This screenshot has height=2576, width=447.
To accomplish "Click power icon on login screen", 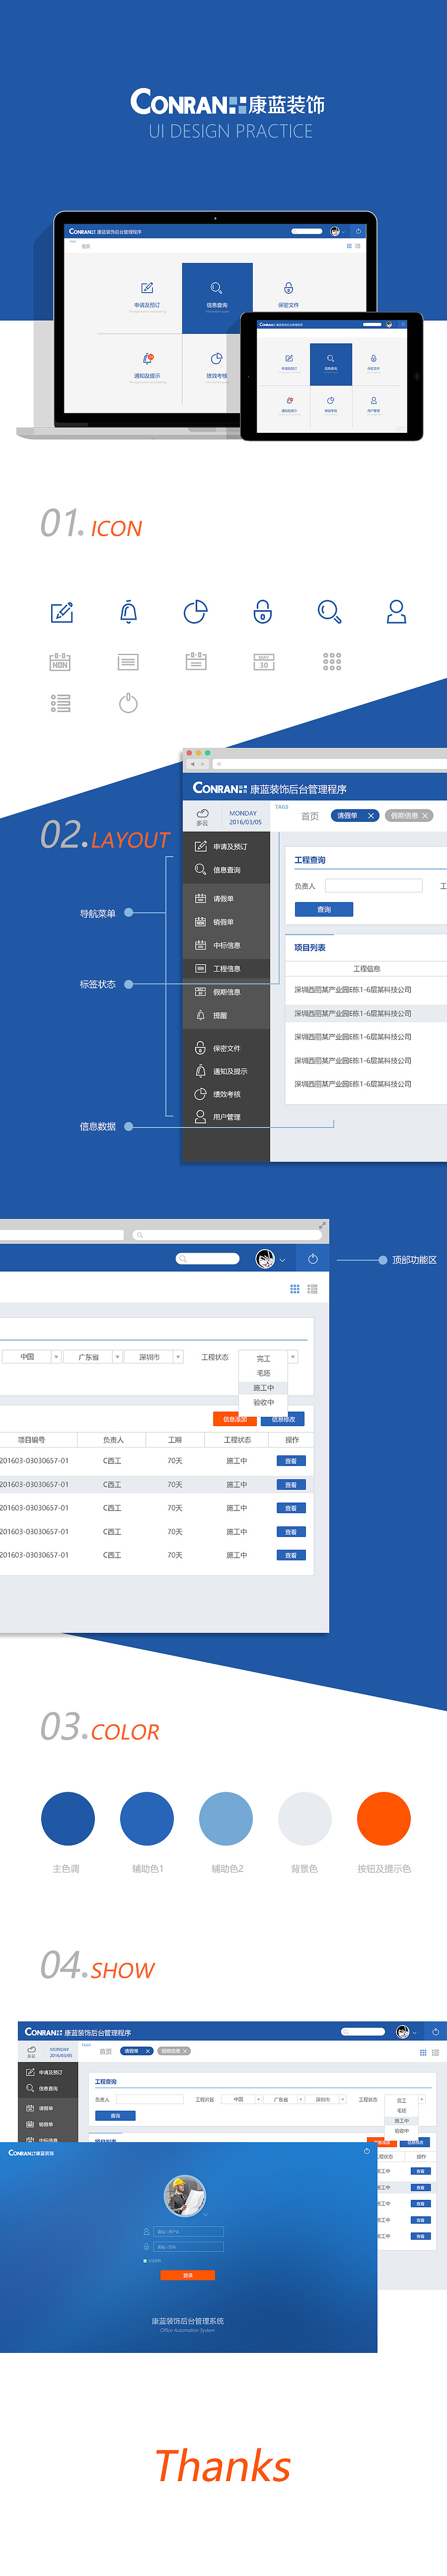I will click(367, 2151).
